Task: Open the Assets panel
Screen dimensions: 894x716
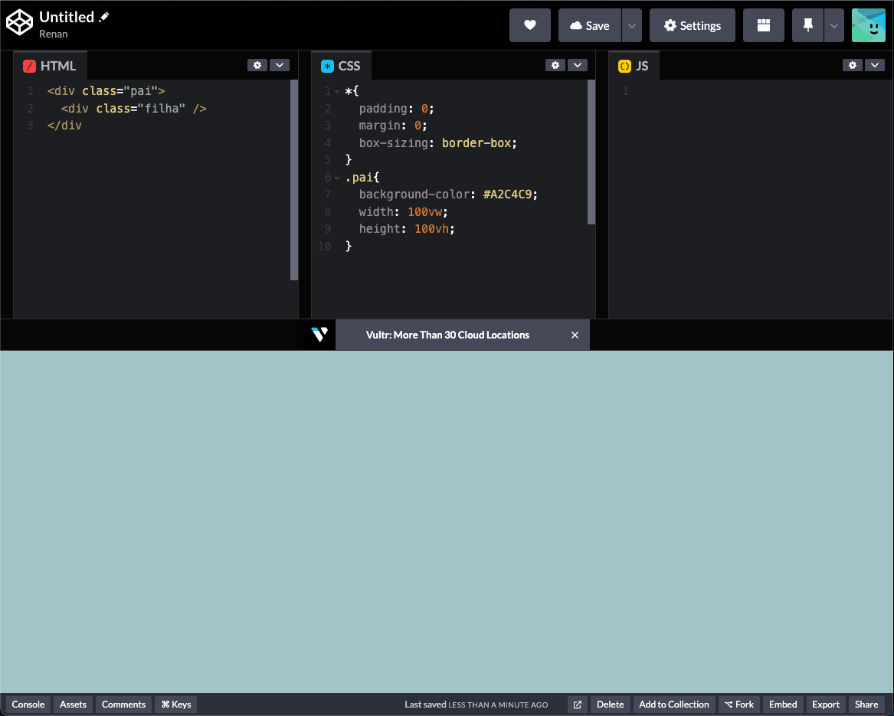Action: point(74,705)
